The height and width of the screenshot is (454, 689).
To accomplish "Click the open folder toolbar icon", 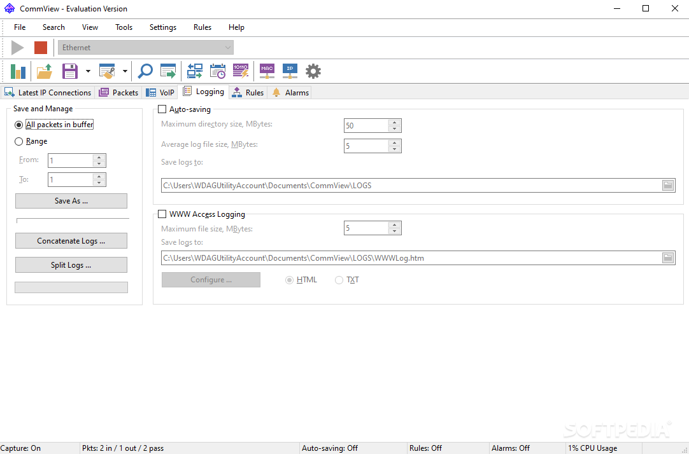I will tap(45, 71).
